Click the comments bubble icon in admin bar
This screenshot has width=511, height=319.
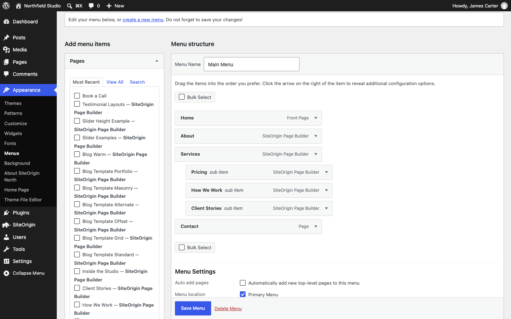[x=91, y=6]
